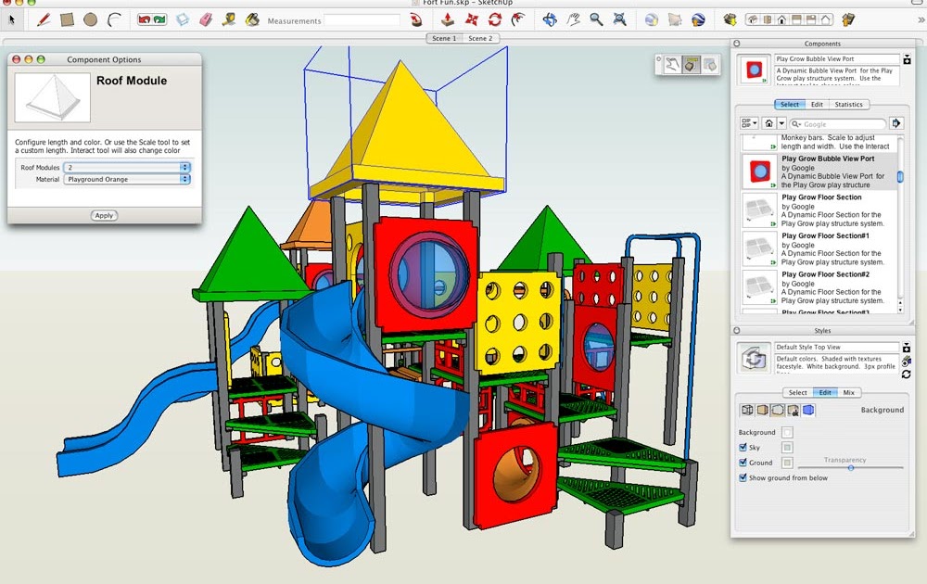Adjust the ground Transparency slider

851,467
